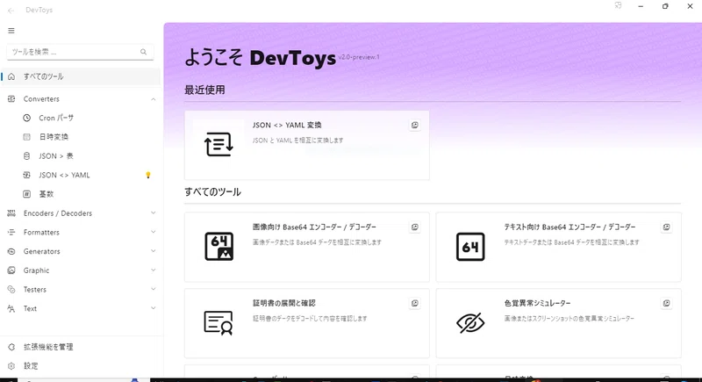This screenshot has width=702, height=382.
Task: Open JSON <> YAML in sidebar
Action: click(x=81, y=175)
